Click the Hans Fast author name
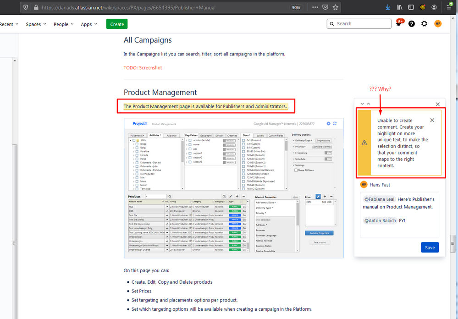Viewport: 458px width, 319px height. [x=380, y=185]
